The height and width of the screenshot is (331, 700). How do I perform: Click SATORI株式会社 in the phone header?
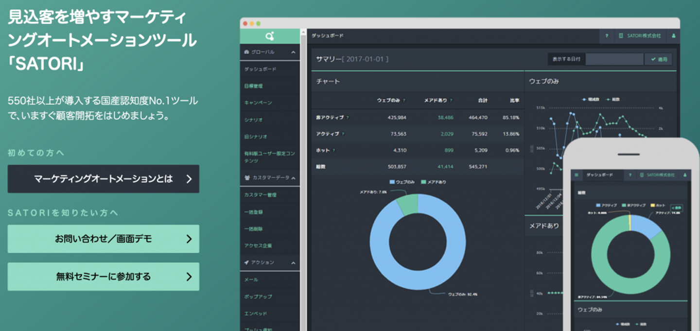(x=657, y=175)
